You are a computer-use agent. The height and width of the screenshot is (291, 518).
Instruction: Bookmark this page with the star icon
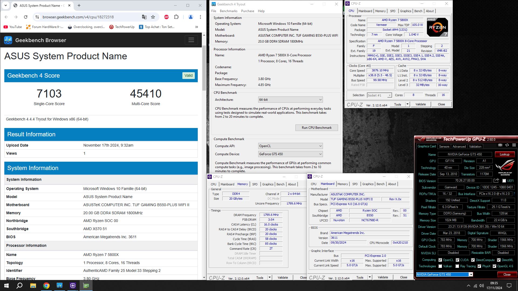[x=153, y=17]
